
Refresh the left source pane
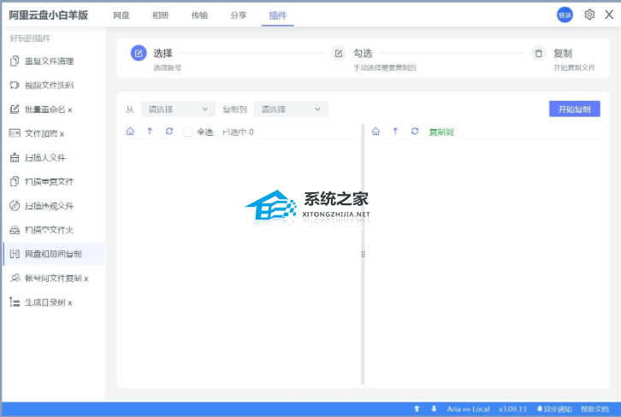point(169,132)
